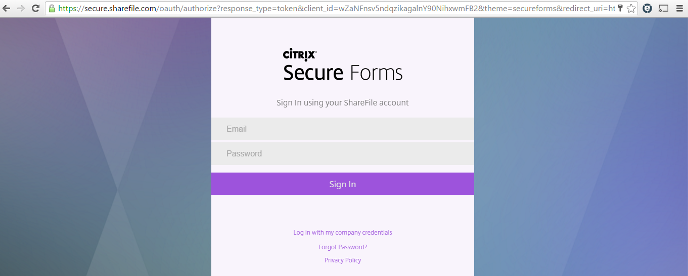Image resolution: width=688 pixels, height=276 pixels.
Task: Click the https:// portion of the URL
Action: coord(71,8)
